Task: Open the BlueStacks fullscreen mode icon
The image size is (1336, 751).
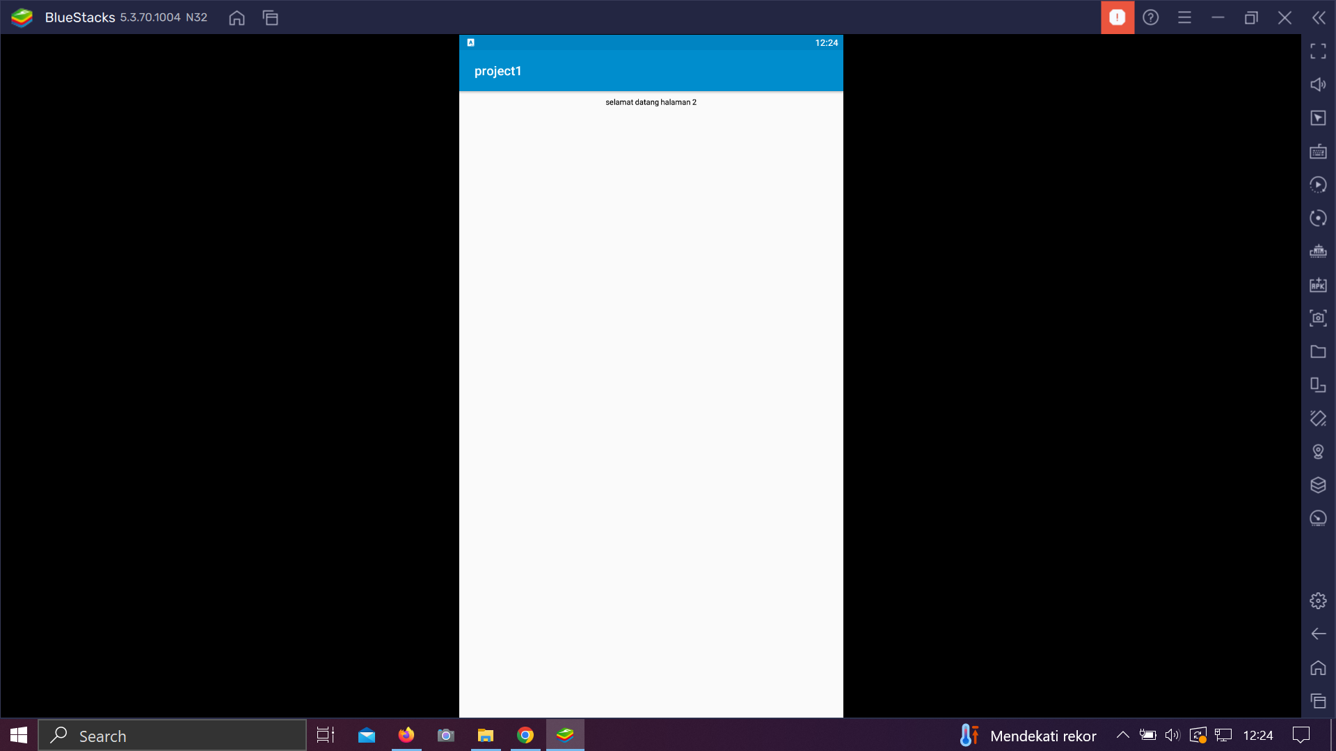Action: (x=1318, y=51)
